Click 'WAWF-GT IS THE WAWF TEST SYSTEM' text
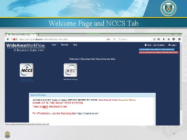 tap(58, 103)
